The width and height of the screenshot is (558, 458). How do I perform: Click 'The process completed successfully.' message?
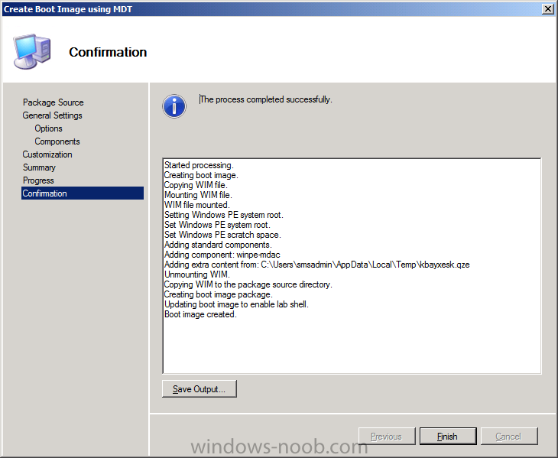265,99
